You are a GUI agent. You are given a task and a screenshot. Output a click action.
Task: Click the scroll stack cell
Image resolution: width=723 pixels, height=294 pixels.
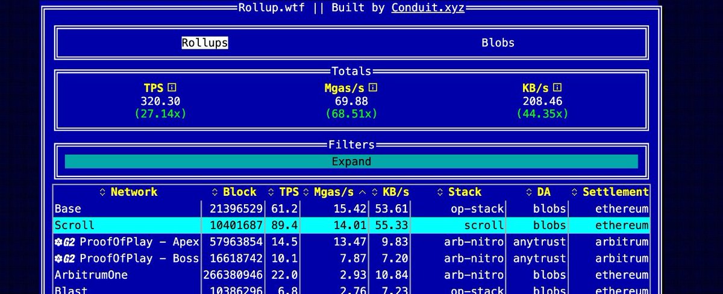[484, 225]
